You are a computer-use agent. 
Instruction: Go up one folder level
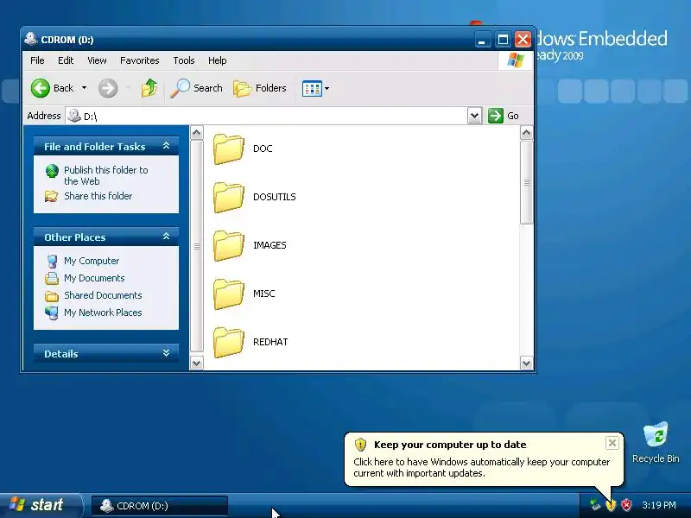(149, 88)
